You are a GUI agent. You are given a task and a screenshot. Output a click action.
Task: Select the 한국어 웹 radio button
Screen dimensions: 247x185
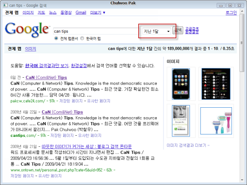(x=82, y=38)
